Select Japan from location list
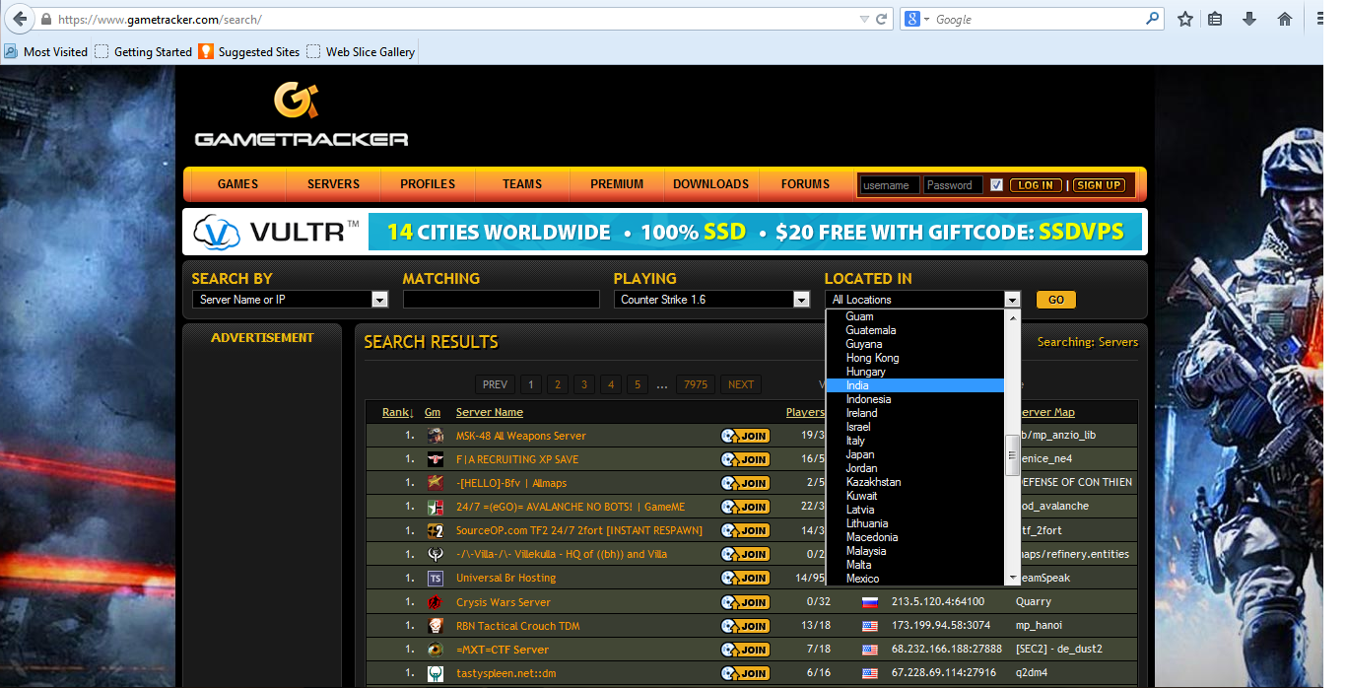1346x688 pixels. (x=914, y=454)
